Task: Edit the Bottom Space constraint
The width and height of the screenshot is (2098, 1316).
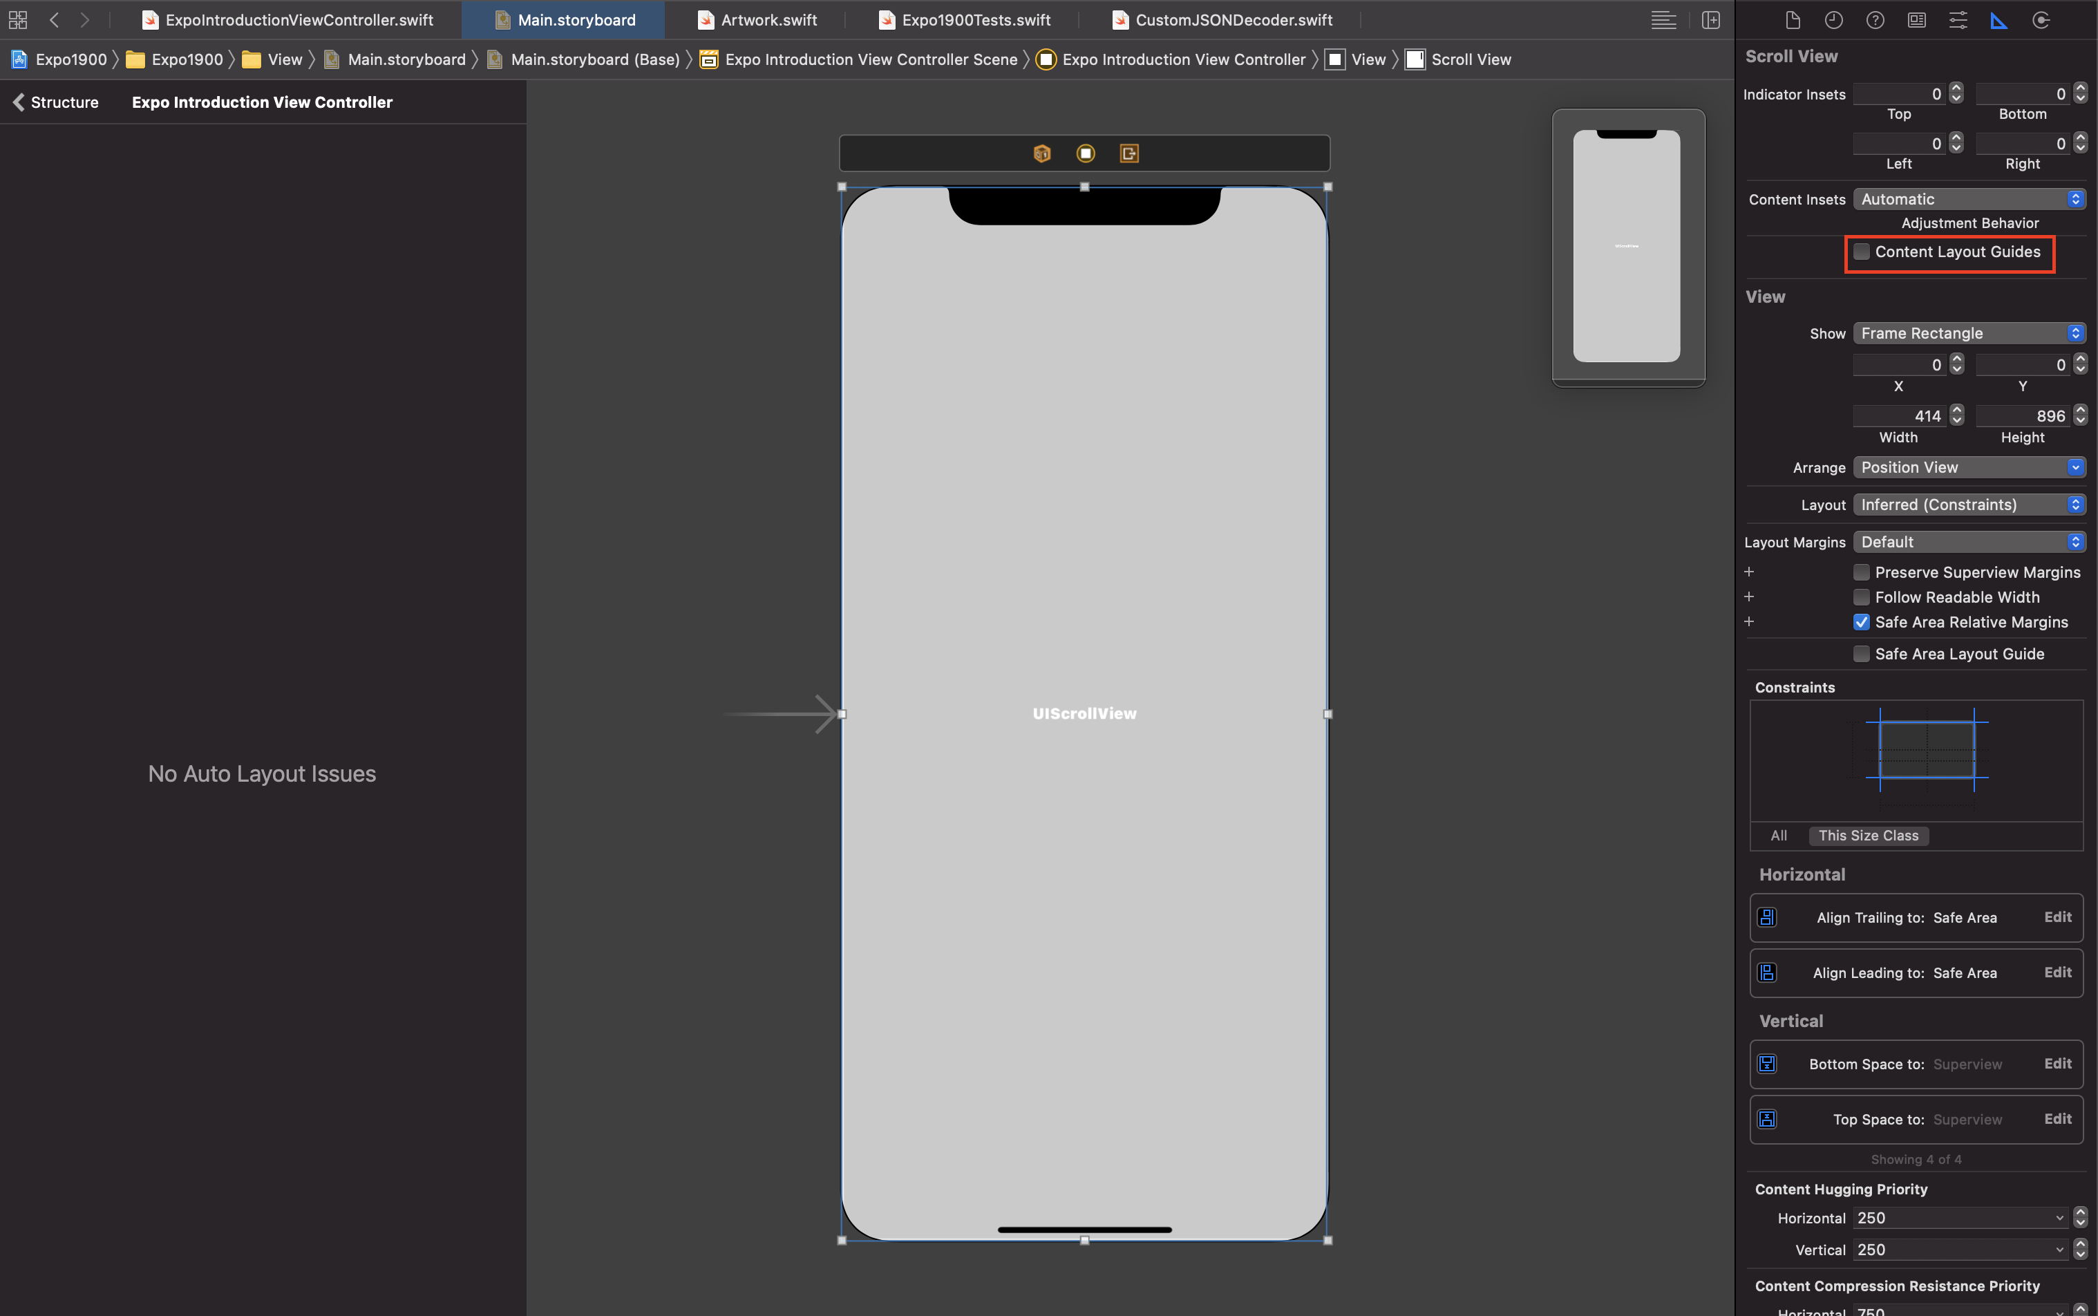Action: (2057, 1064)
